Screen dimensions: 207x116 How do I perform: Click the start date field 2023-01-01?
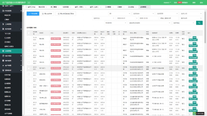126,18
